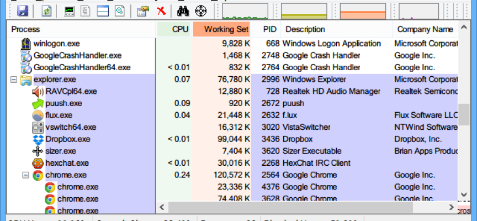Sort by Description column header
The image size is (477, 221).
pos(336,29)
